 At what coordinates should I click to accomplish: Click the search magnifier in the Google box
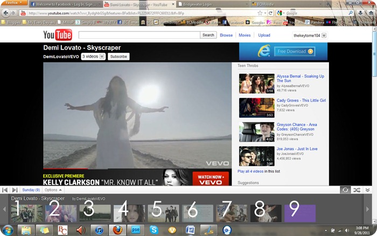[351, 13]
